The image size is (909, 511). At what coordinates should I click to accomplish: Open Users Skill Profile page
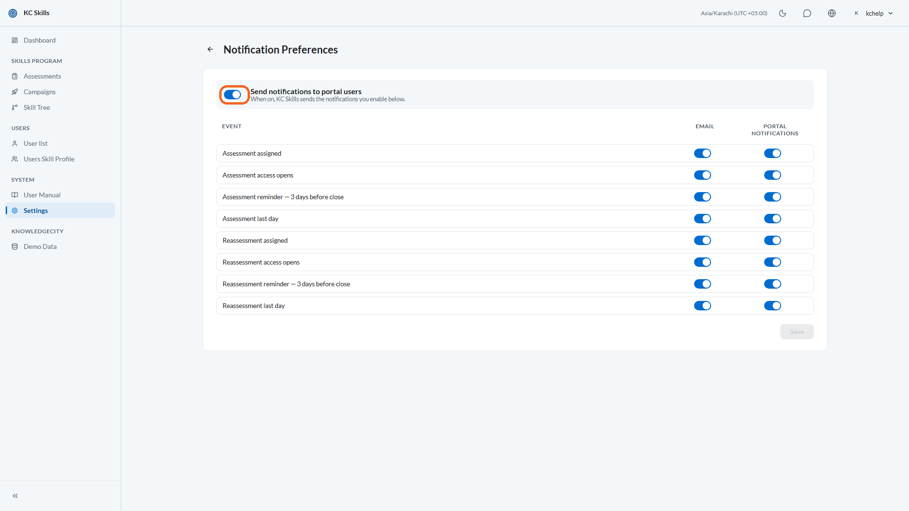pyautogui.click(x=60, y=159)
